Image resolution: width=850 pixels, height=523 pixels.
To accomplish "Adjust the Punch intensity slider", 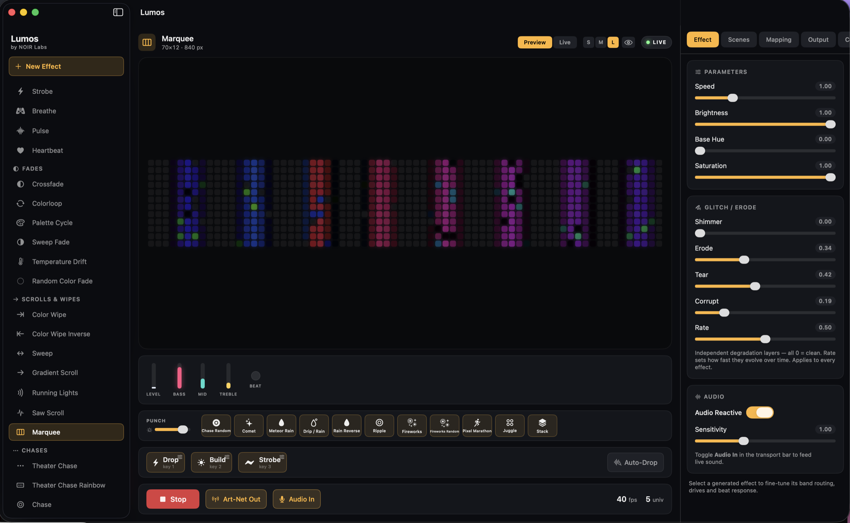I will (x=172, y=429).
